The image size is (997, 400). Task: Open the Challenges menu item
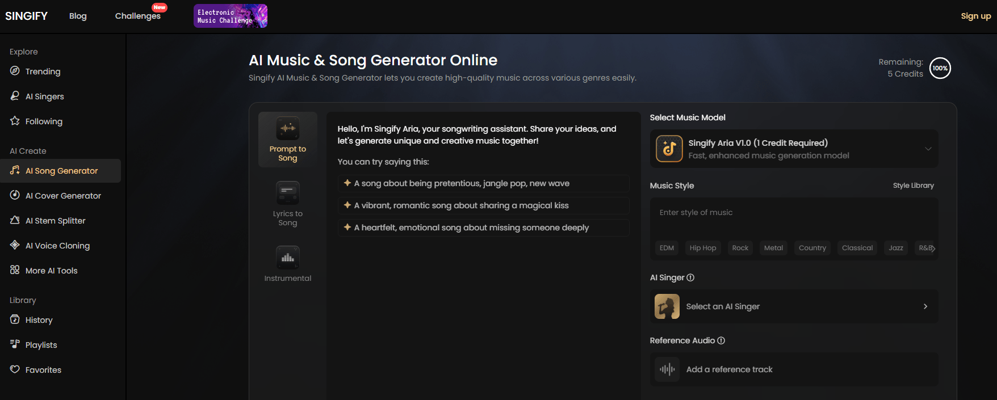(x=138, y=16)
